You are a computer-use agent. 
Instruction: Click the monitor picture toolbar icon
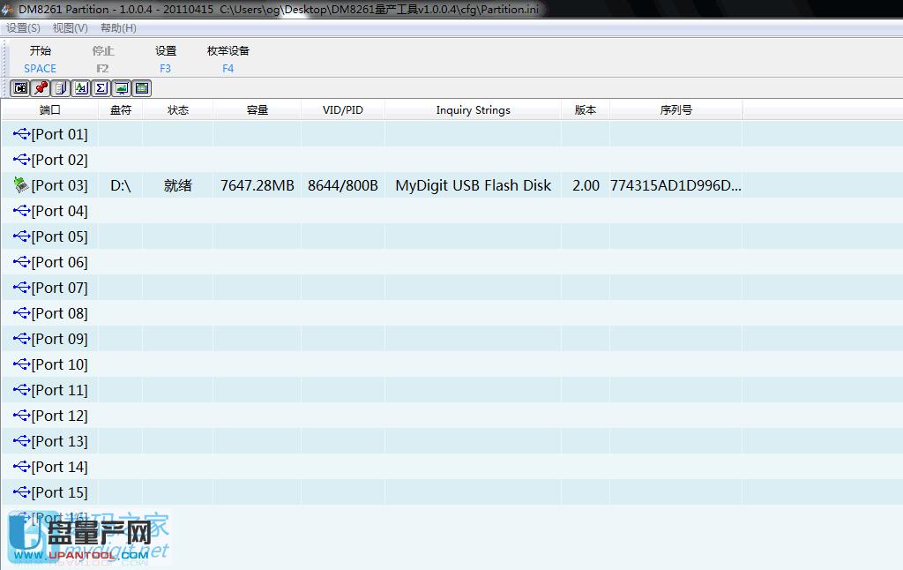(121, 88)
